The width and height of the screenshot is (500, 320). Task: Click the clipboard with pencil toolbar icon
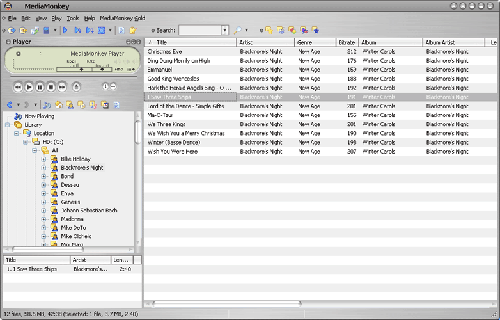coord(132,30)
